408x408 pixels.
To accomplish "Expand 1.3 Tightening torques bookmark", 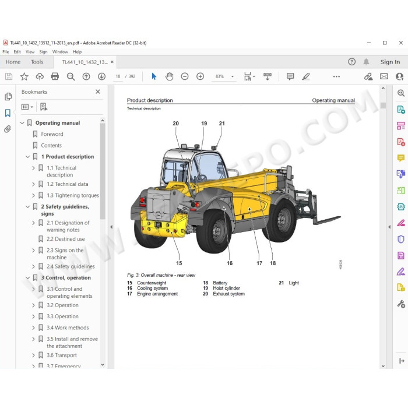I will tap(33, 195).
